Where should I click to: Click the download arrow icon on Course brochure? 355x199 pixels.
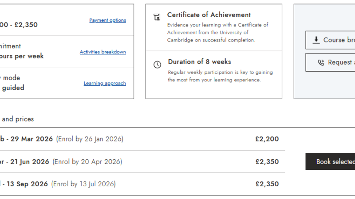[x=316, y=40]
